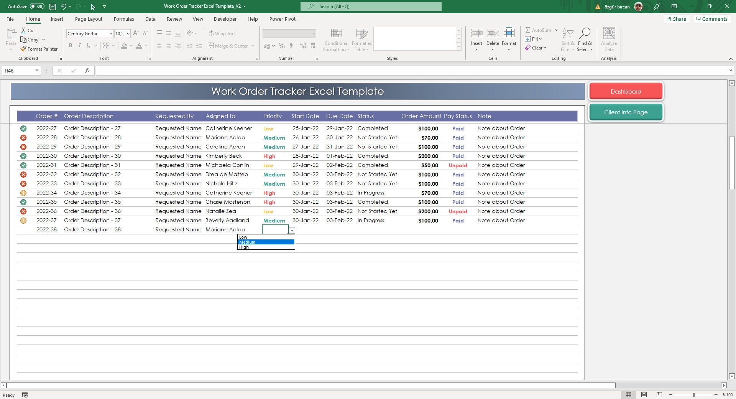Open the Power Pivot tab
This screenshot has width=736, height=399.
coord(282,19)
